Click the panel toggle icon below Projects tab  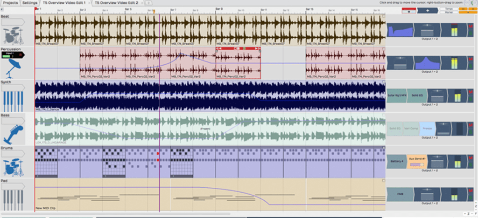click(x=2, y=9)
